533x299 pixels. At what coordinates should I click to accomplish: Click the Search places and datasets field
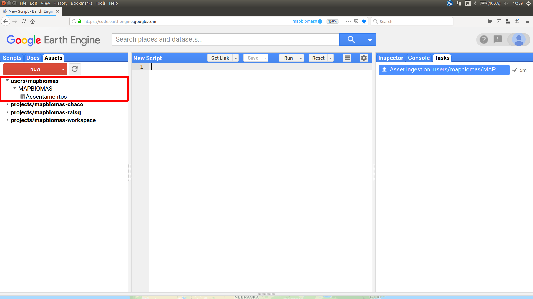click(225, 40)
